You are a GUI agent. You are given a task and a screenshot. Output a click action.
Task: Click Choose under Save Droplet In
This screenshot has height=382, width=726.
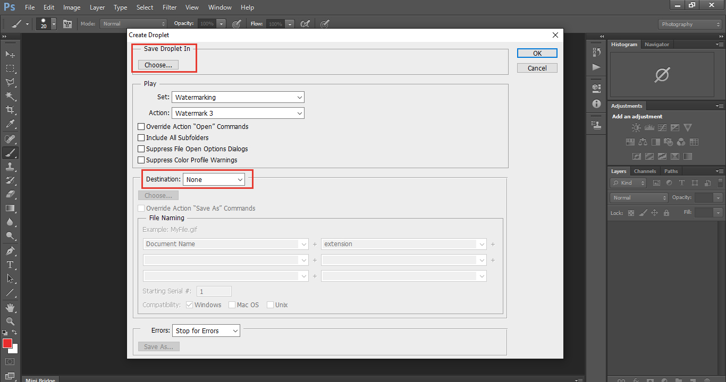pos(158,65)
